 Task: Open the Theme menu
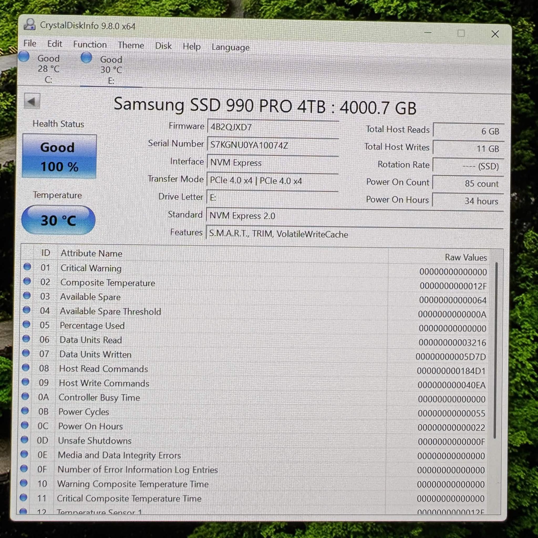(x=131, y=45)
